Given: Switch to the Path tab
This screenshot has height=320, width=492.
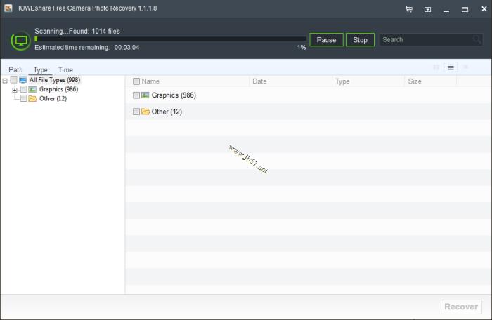Looking at the screenshot, I should 15,70.
